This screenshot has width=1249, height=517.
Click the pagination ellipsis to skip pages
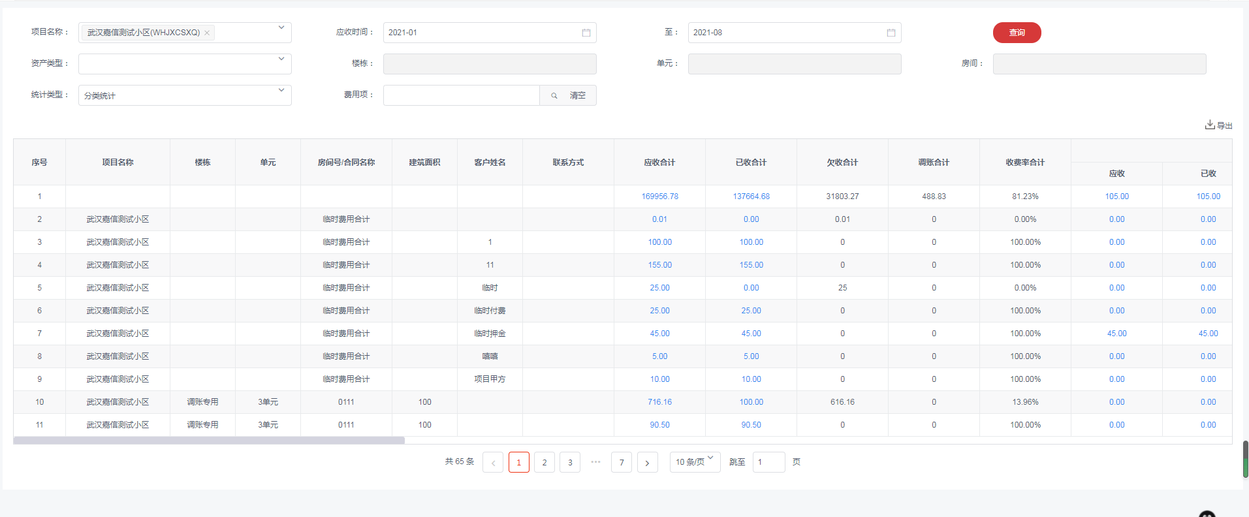[x=595, y=462]
